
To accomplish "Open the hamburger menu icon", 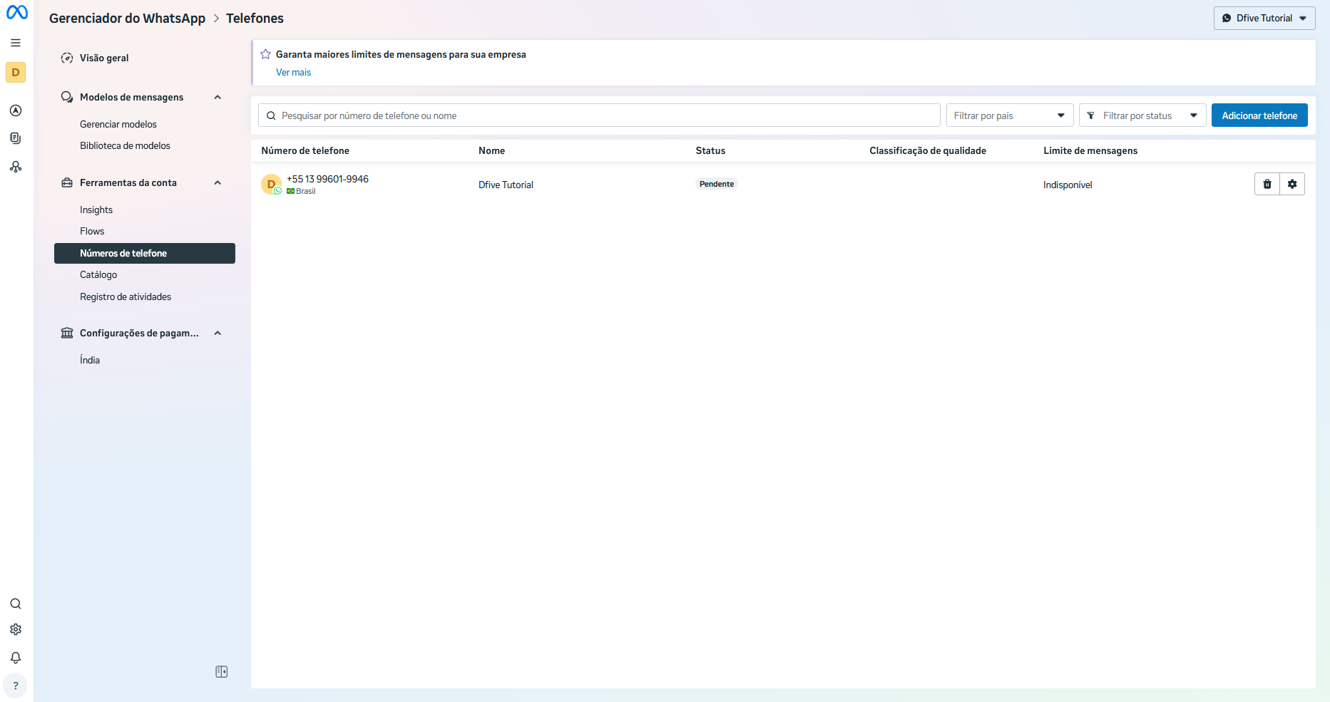I will click(x=16, y=43).
